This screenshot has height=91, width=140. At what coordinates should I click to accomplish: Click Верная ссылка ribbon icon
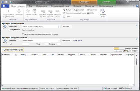(50, 11)
